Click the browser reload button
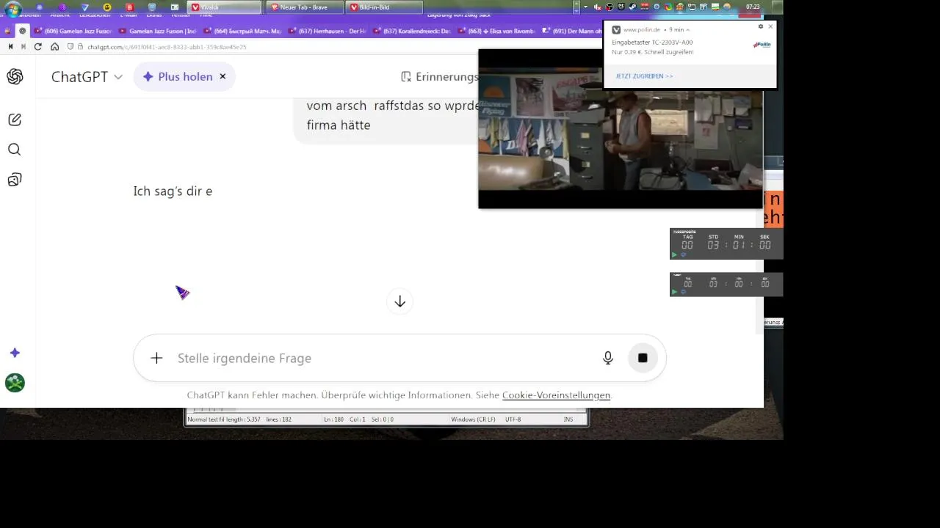Image resolution: width=940 pixels, height=528 pixels. (39, 46)
